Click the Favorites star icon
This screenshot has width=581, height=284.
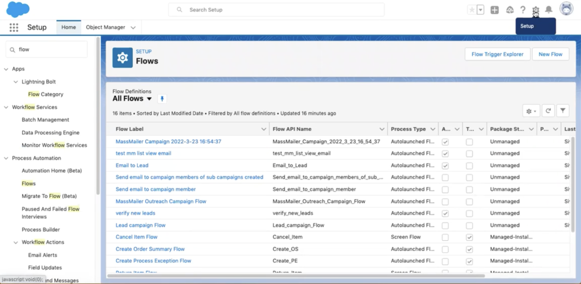(471, 10)
